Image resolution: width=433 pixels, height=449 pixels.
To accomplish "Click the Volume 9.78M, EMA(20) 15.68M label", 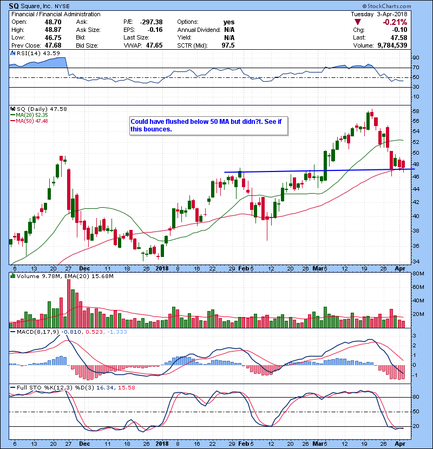I will [x=65, y=276].
